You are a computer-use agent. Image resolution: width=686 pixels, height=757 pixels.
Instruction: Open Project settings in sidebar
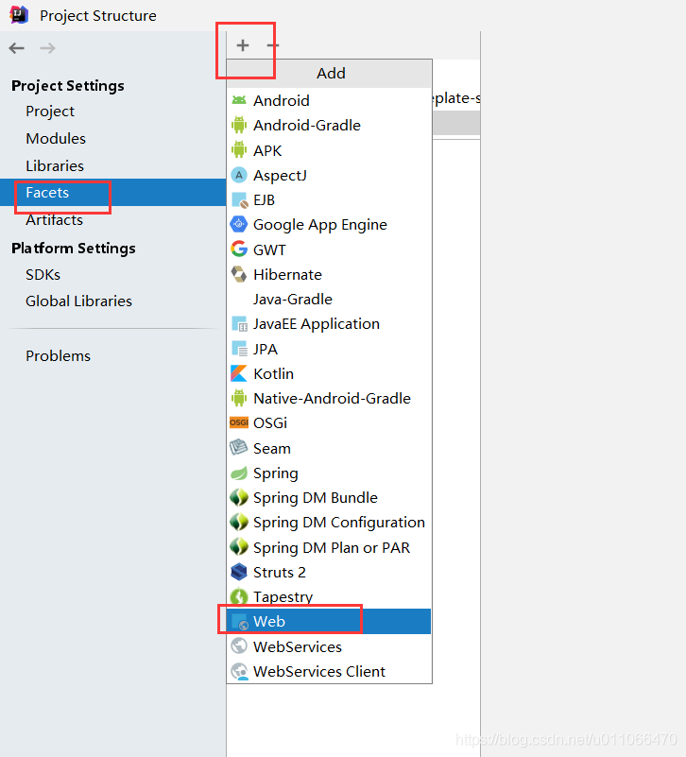50,111
